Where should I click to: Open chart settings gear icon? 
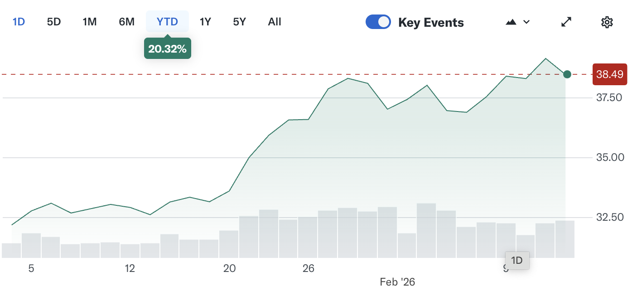(x=607, y=22)
